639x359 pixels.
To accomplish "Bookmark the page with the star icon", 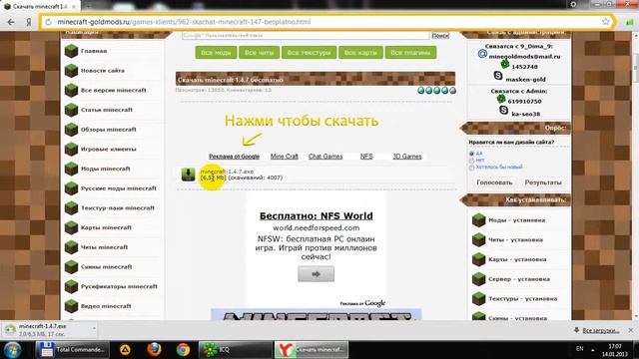I will click(x=606, y=22).
